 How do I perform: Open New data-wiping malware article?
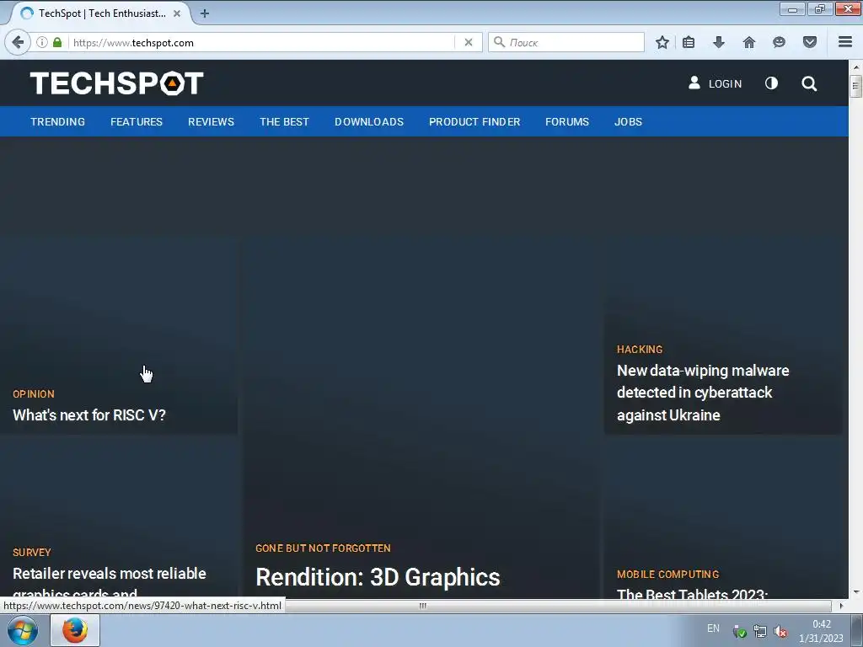(x=703, y=393)
